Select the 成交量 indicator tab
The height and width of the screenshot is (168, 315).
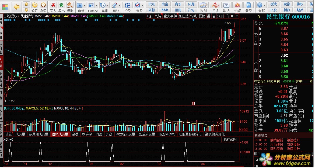(20, 134)
